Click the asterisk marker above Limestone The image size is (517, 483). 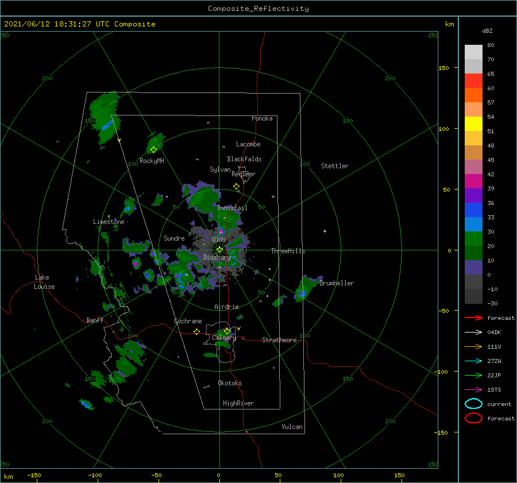(x=109, y=217)
